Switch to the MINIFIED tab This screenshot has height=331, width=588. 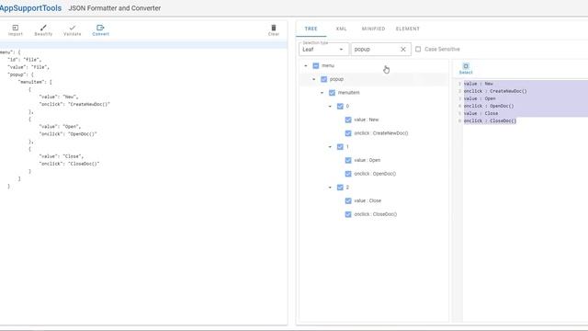point(373,29)
